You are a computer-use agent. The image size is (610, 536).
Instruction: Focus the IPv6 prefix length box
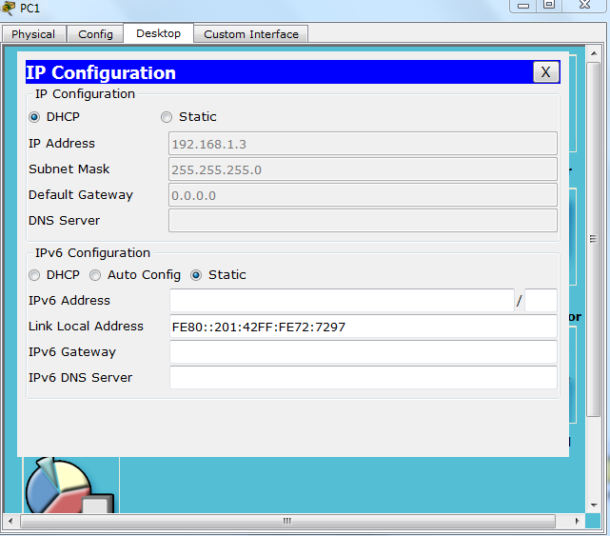(x=541, y=300)
